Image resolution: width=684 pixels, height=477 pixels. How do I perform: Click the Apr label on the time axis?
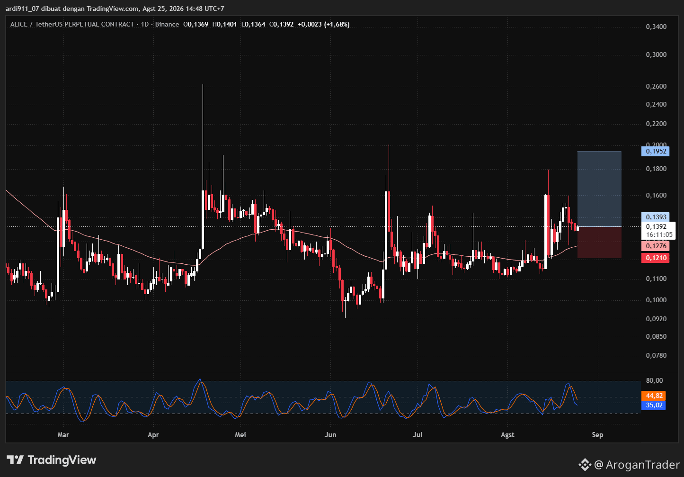[x=153, y=434]
